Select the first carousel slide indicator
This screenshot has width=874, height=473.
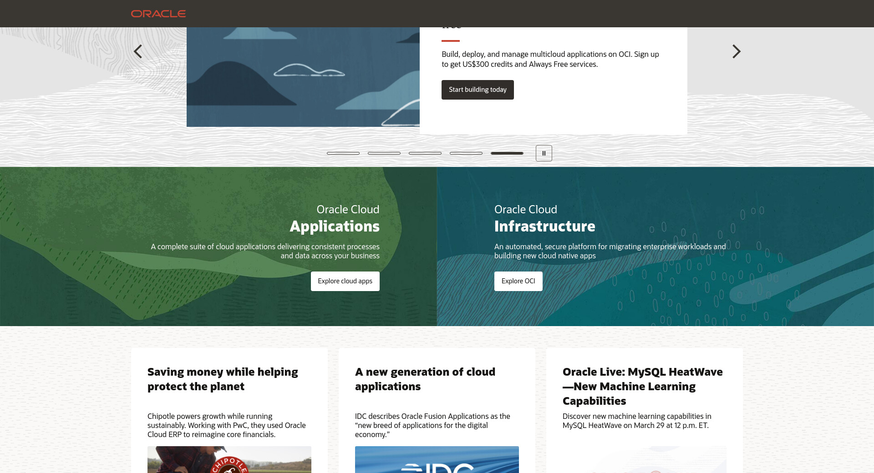(343, 153)
